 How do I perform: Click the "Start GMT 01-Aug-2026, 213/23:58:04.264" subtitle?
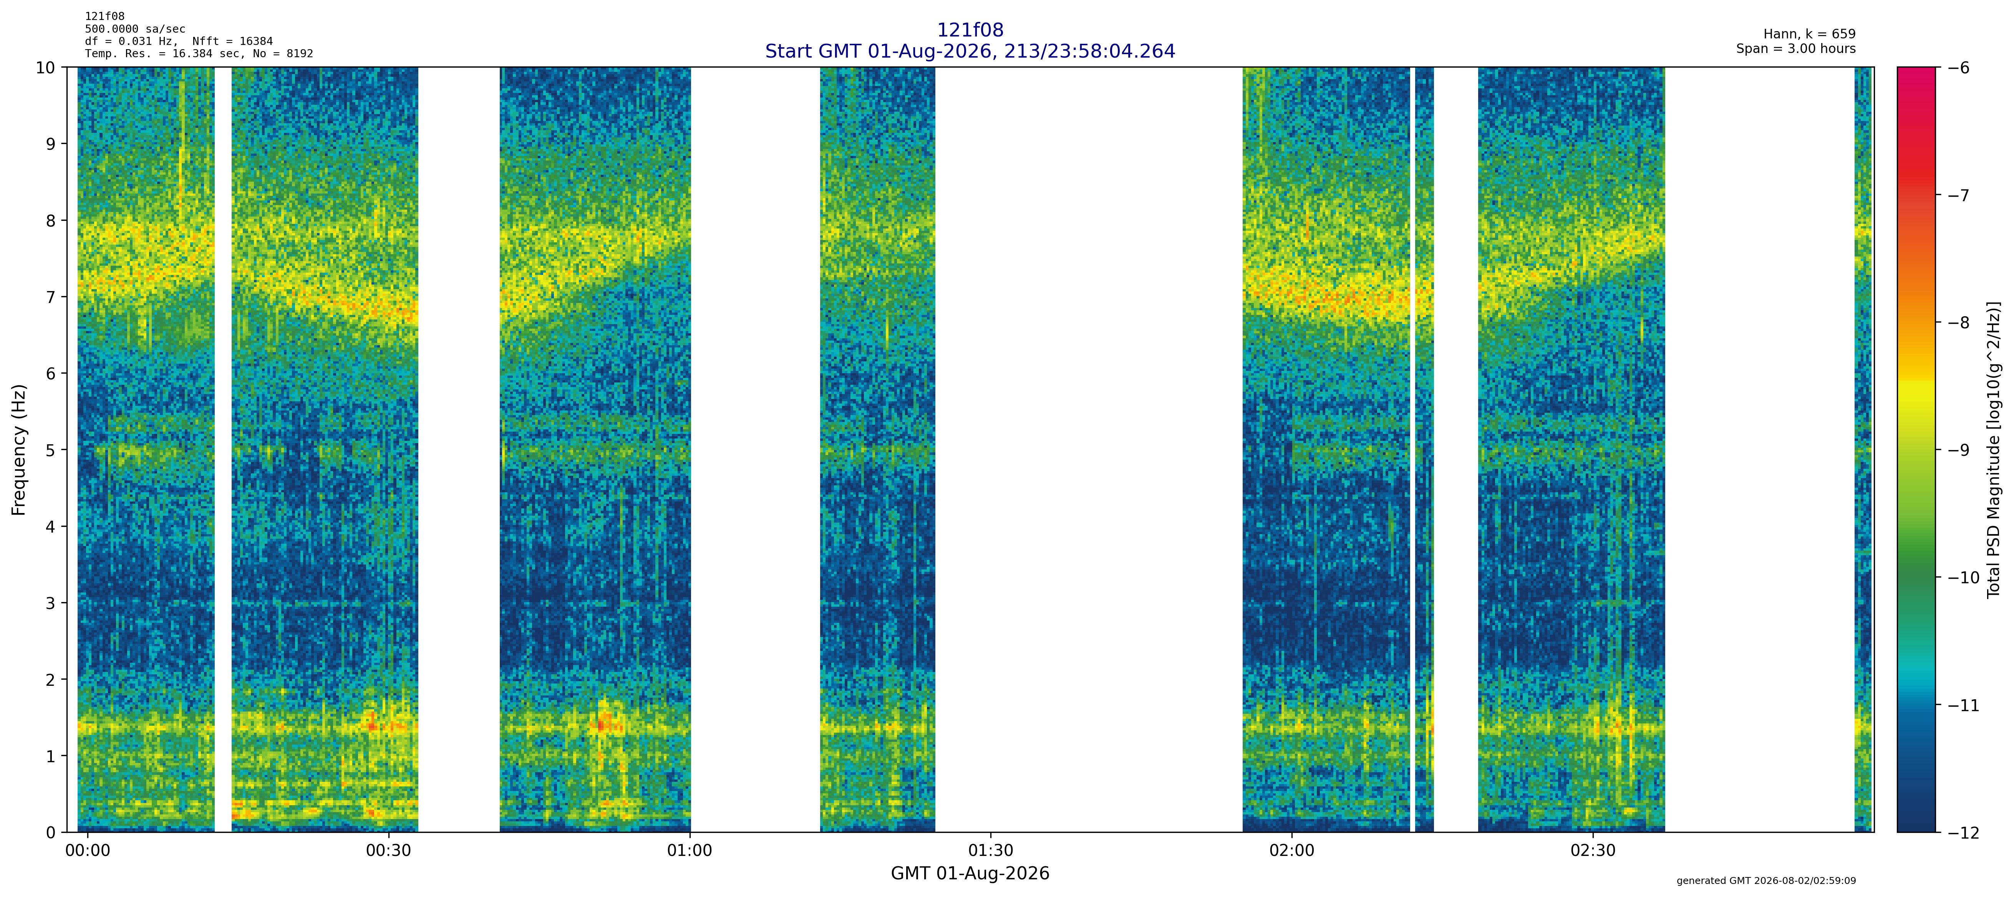(x=970, y=51)
